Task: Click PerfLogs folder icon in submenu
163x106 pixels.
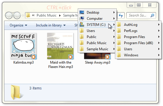Action: [119, 31]
